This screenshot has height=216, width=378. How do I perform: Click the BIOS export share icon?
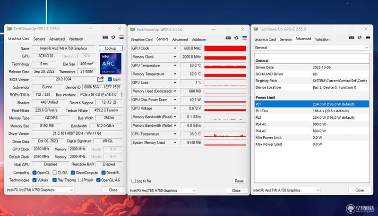101,79
